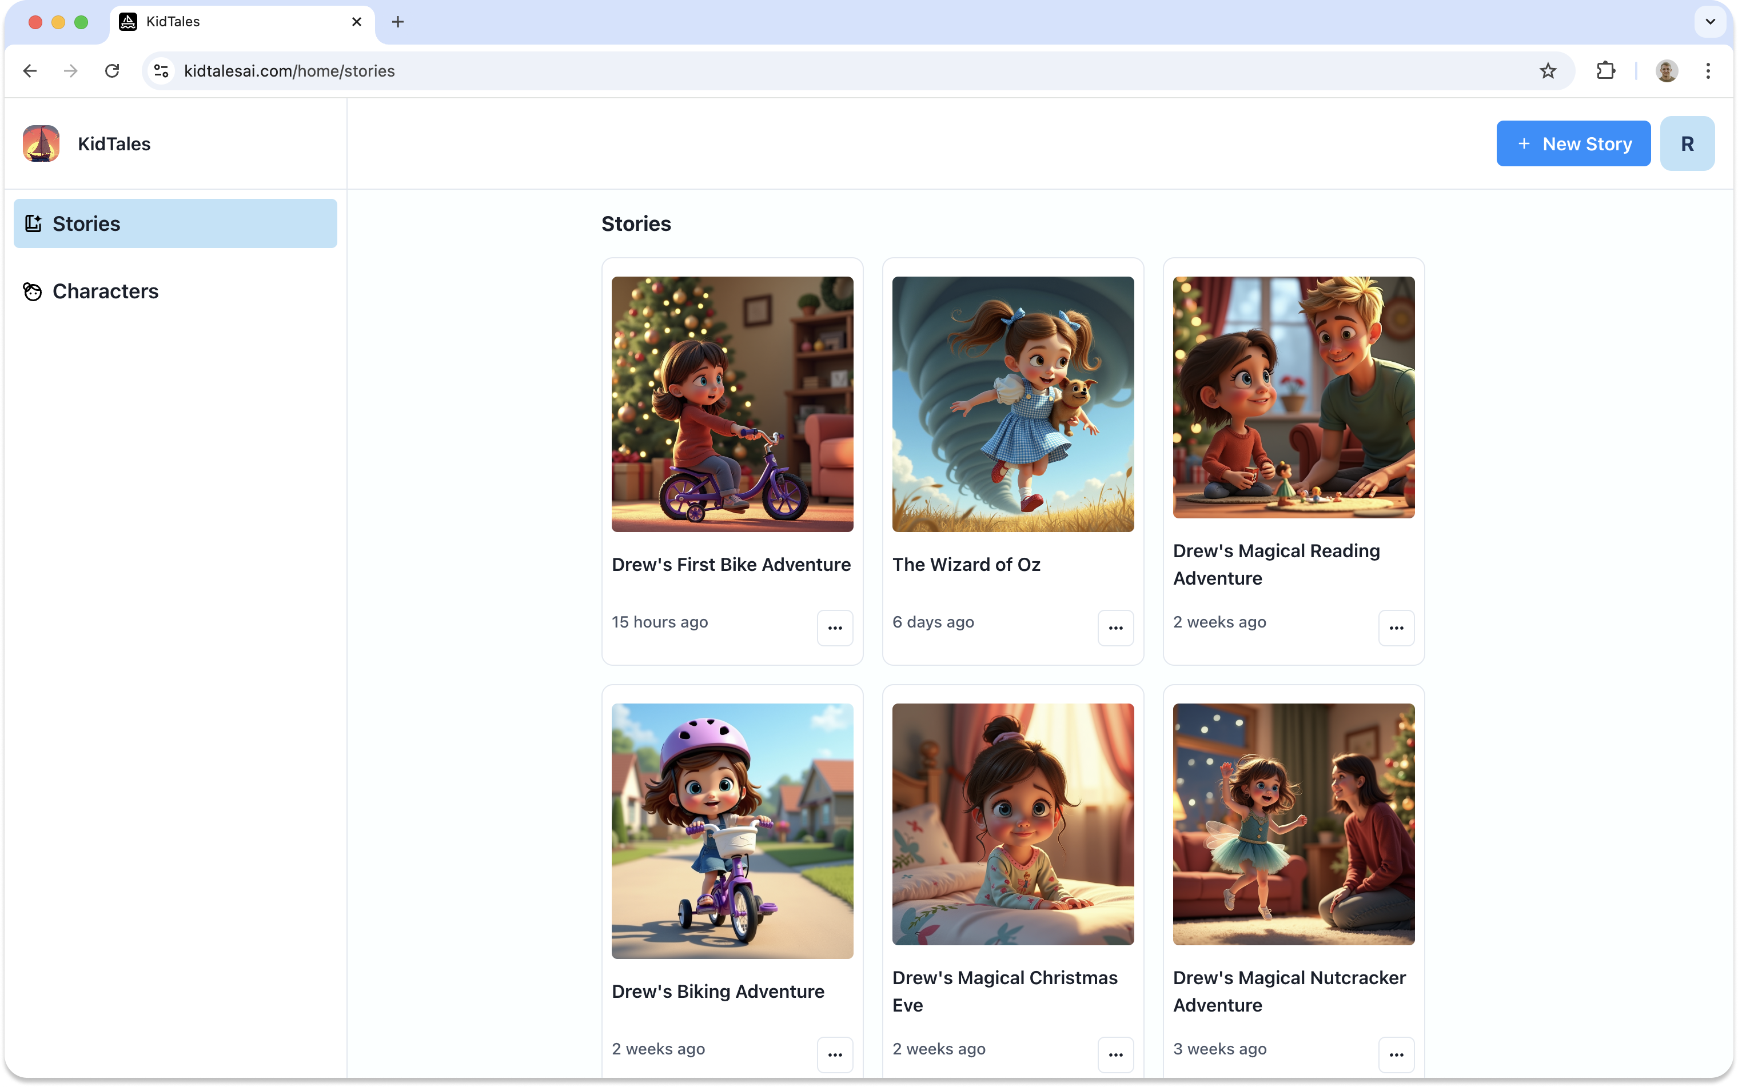
Task: Reload the page
Action: tap(112, 70)
